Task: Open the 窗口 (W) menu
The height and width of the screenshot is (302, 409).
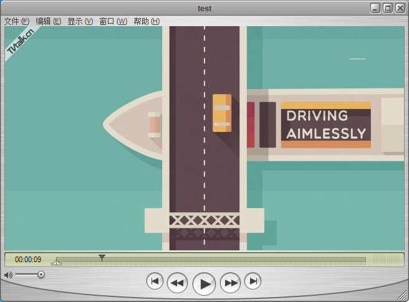Action: pos(113,21)
